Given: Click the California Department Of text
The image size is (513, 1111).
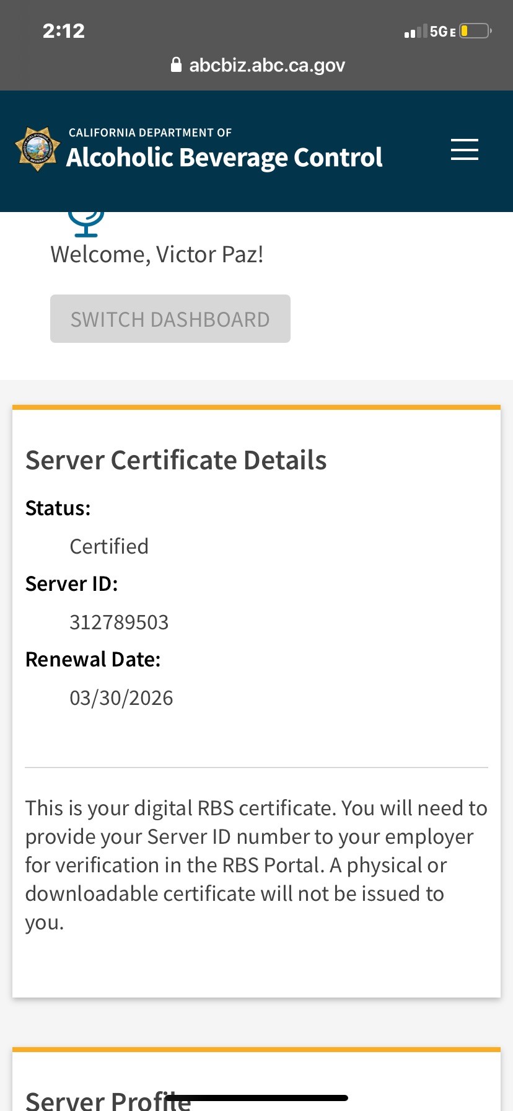Looking at the screenshot, I should point(150,133).
